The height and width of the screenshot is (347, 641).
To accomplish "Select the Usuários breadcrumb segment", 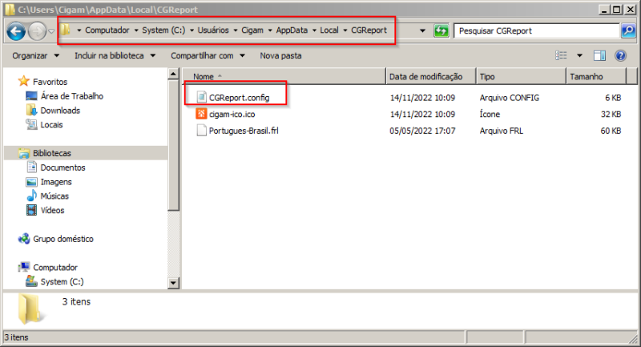I will point(213,30).
